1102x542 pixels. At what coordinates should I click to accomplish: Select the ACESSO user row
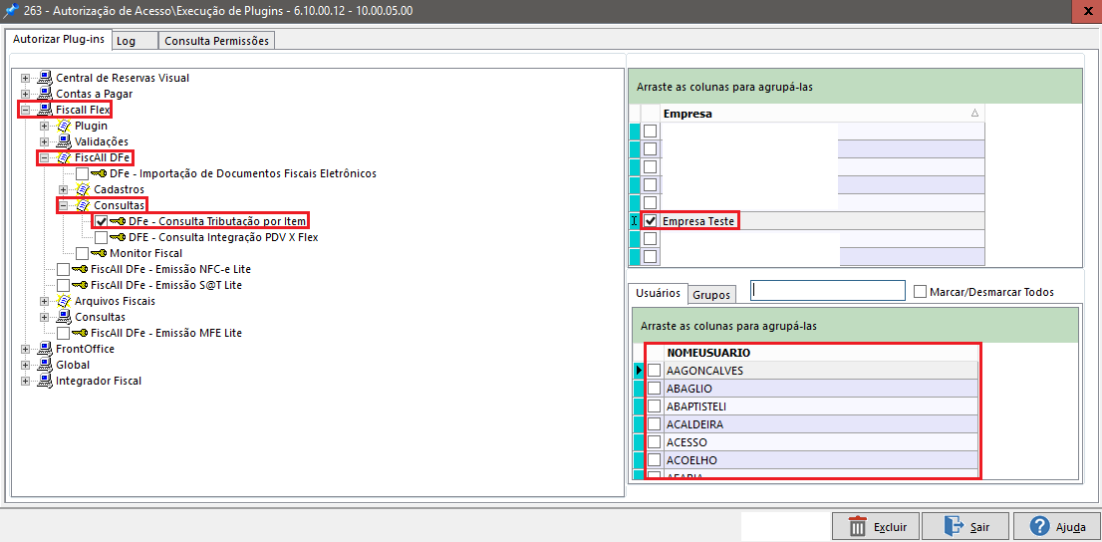820,442
